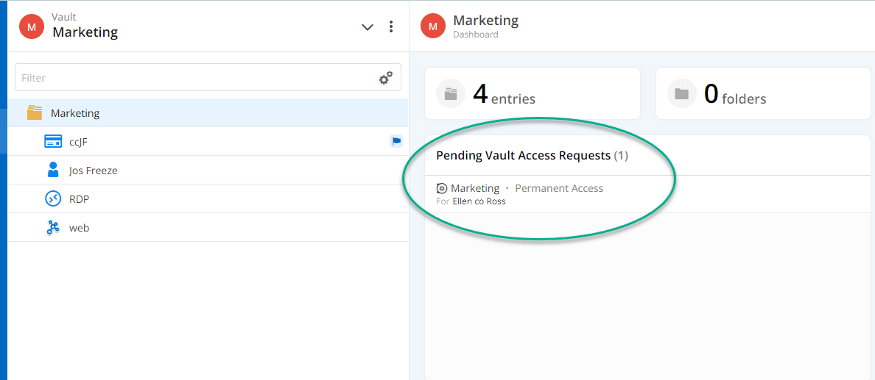
Task: Click into the Filter text field
Action: tap(195, 78)
